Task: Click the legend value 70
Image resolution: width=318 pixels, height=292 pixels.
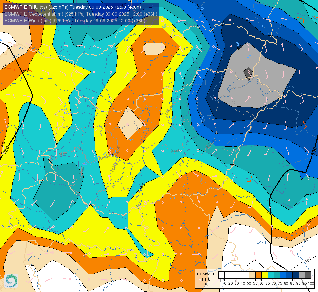Action: click(x=274, y=283)
